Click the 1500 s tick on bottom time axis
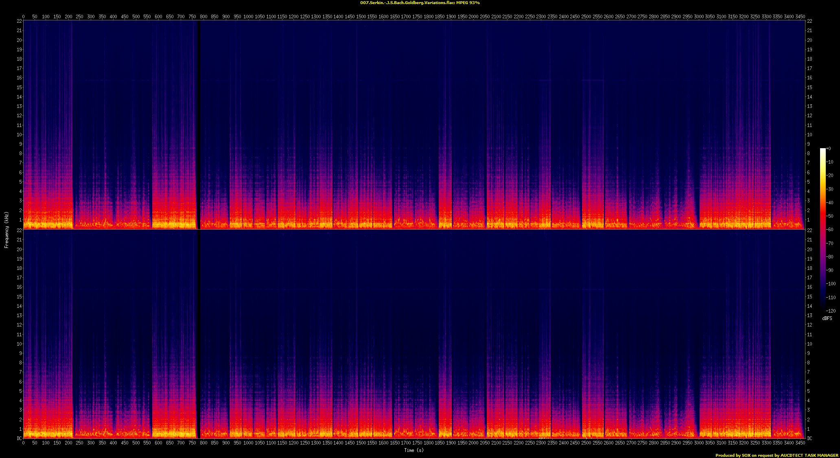Image resolution: width=840 pixels, height=458 pixels. 361,443
